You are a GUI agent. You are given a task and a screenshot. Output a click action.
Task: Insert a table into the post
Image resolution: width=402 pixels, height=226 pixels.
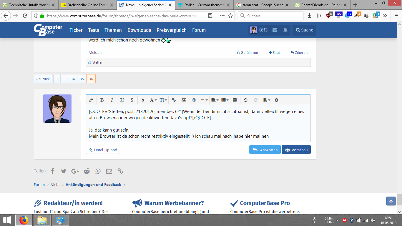(x=235, y=100)
